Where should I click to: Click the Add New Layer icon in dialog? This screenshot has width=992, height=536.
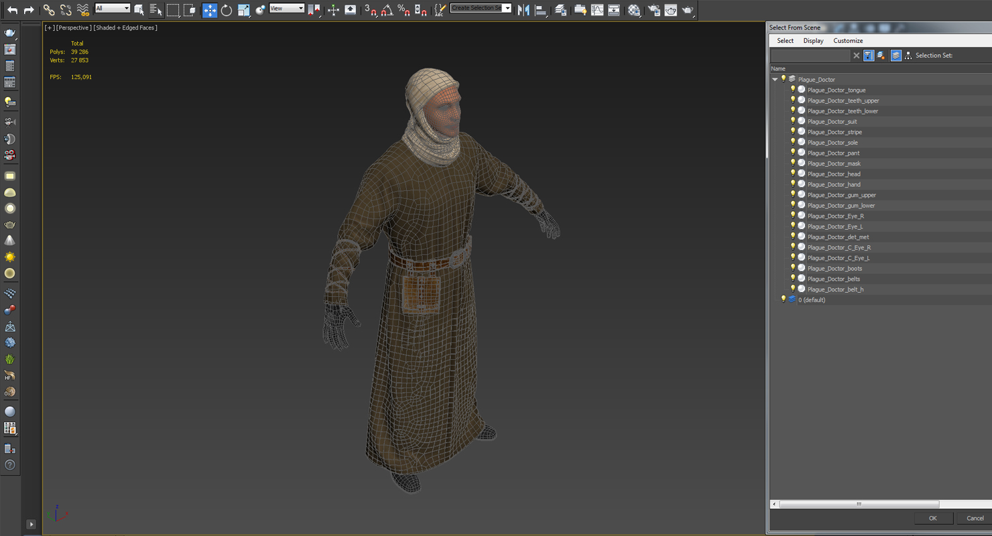[881, 56]
